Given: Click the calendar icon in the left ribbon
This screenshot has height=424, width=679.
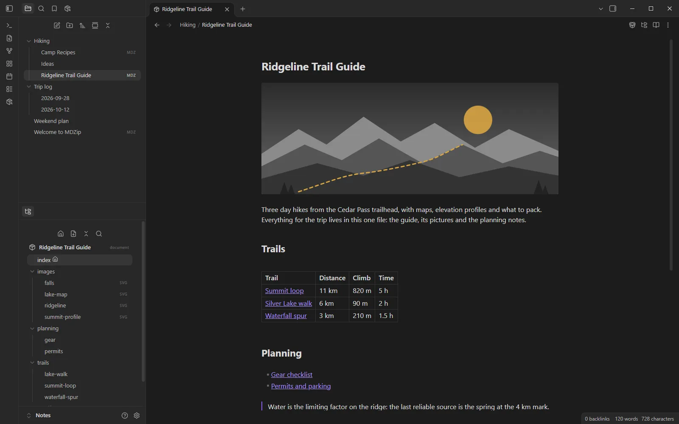Looking at the screenshot, I should click(x=9, y=76).
